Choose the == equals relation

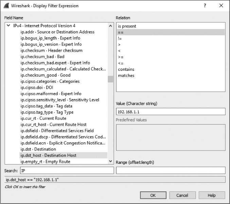(x=171, y=32)
